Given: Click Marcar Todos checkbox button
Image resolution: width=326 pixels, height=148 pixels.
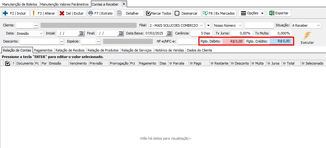Looking at the screenshot, I should click(x=159, y=13).
